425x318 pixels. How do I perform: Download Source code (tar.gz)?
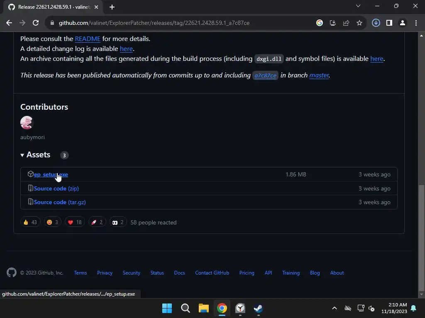pyautogui.click(x=60, y=202)
